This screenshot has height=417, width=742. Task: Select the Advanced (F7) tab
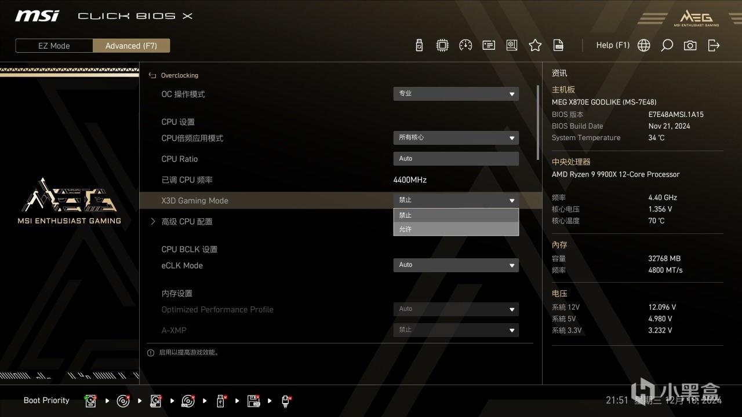pos(131,46)
